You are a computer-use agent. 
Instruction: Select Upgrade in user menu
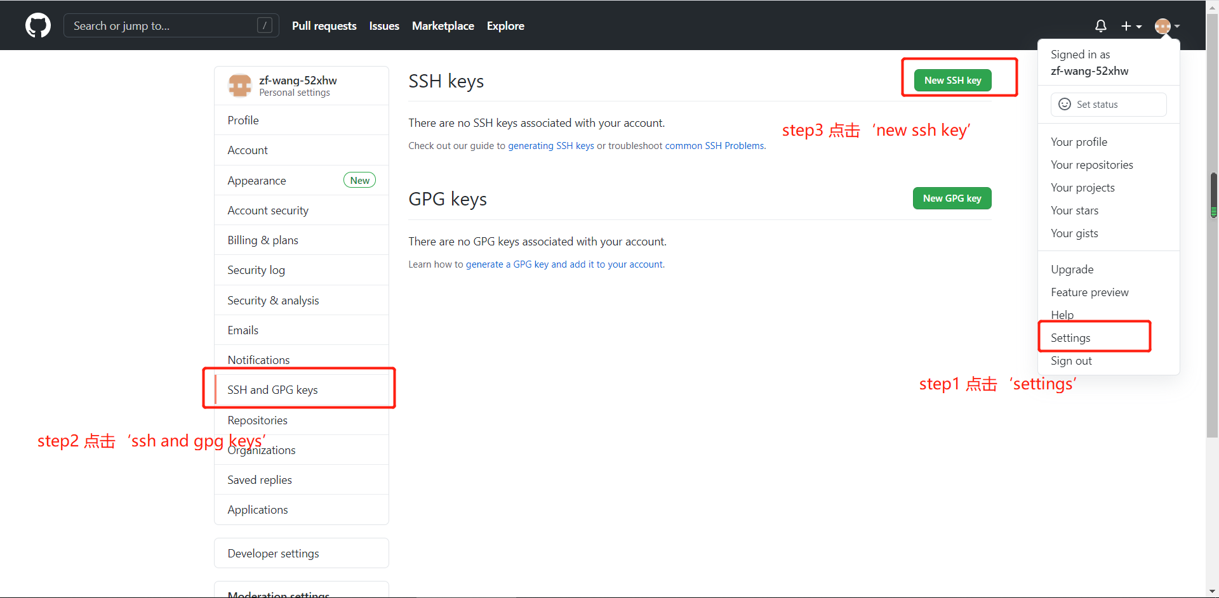point(1109,270)
